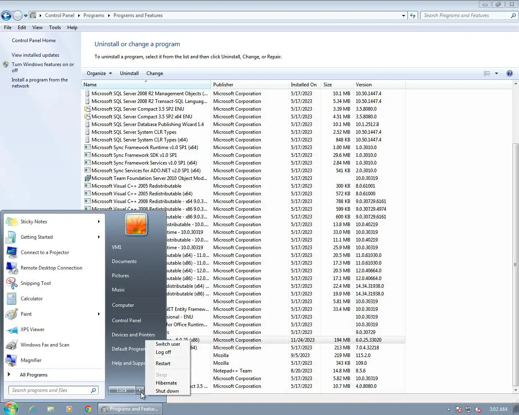Screen dimensions: 519x415
Task: Click the user account picture
Action: (136, 224)
